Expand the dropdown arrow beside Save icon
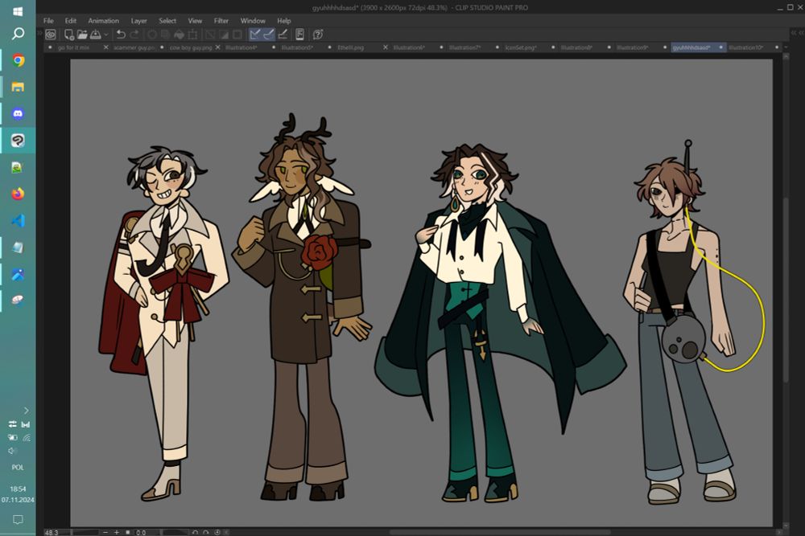This screenshot has height=536, width=805. (x=105, y=35)
